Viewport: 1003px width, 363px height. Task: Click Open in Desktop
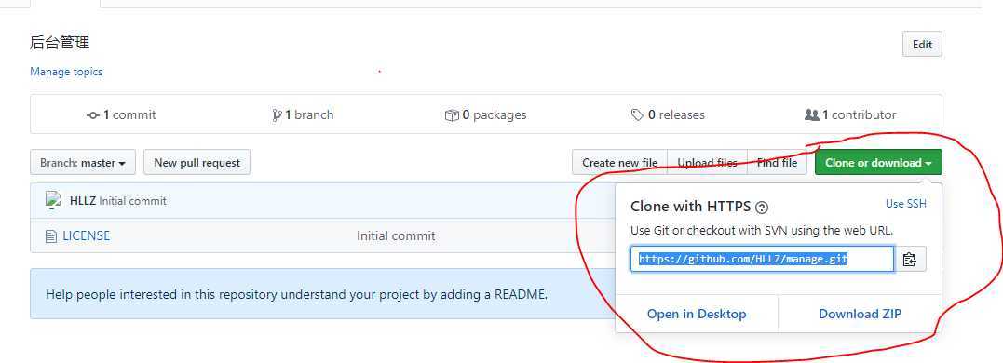pos(697,314)
